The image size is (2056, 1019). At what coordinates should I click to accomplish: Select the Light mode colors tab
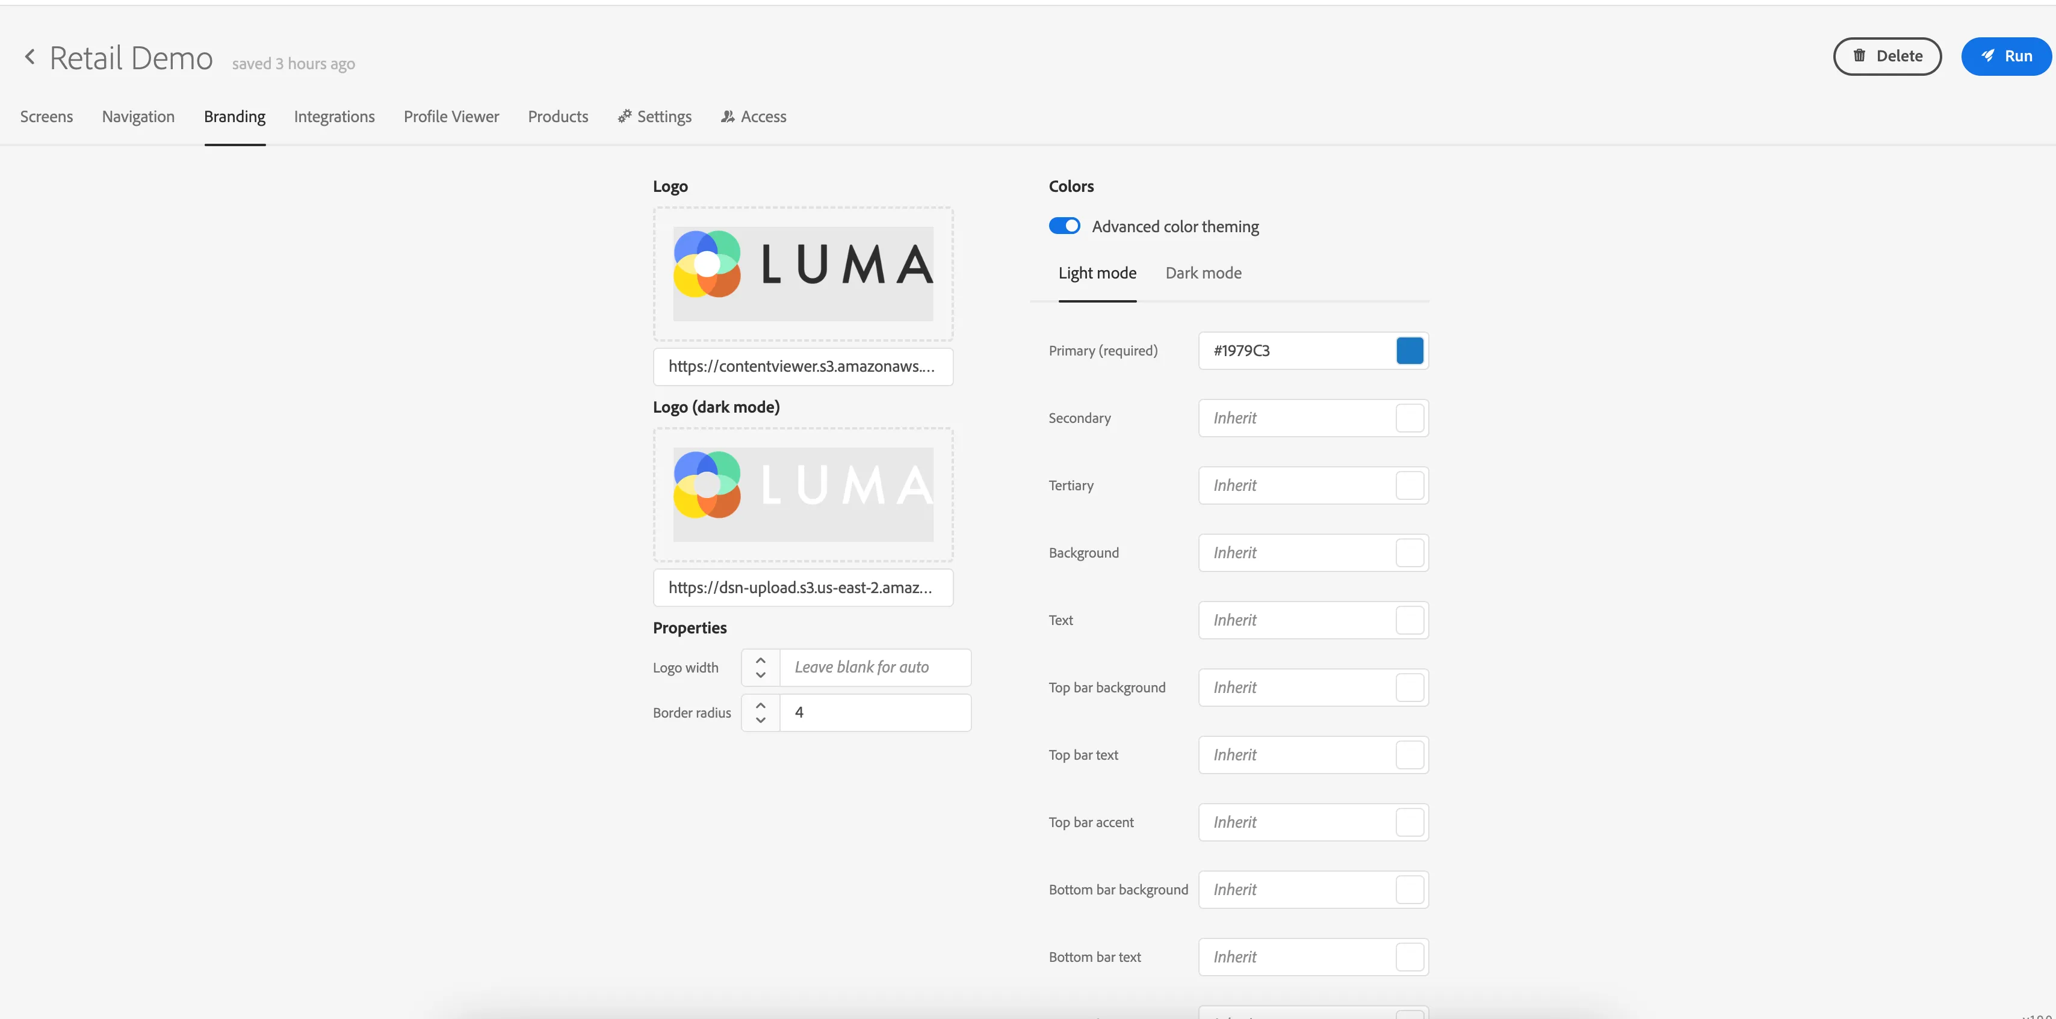[1097, 273]
